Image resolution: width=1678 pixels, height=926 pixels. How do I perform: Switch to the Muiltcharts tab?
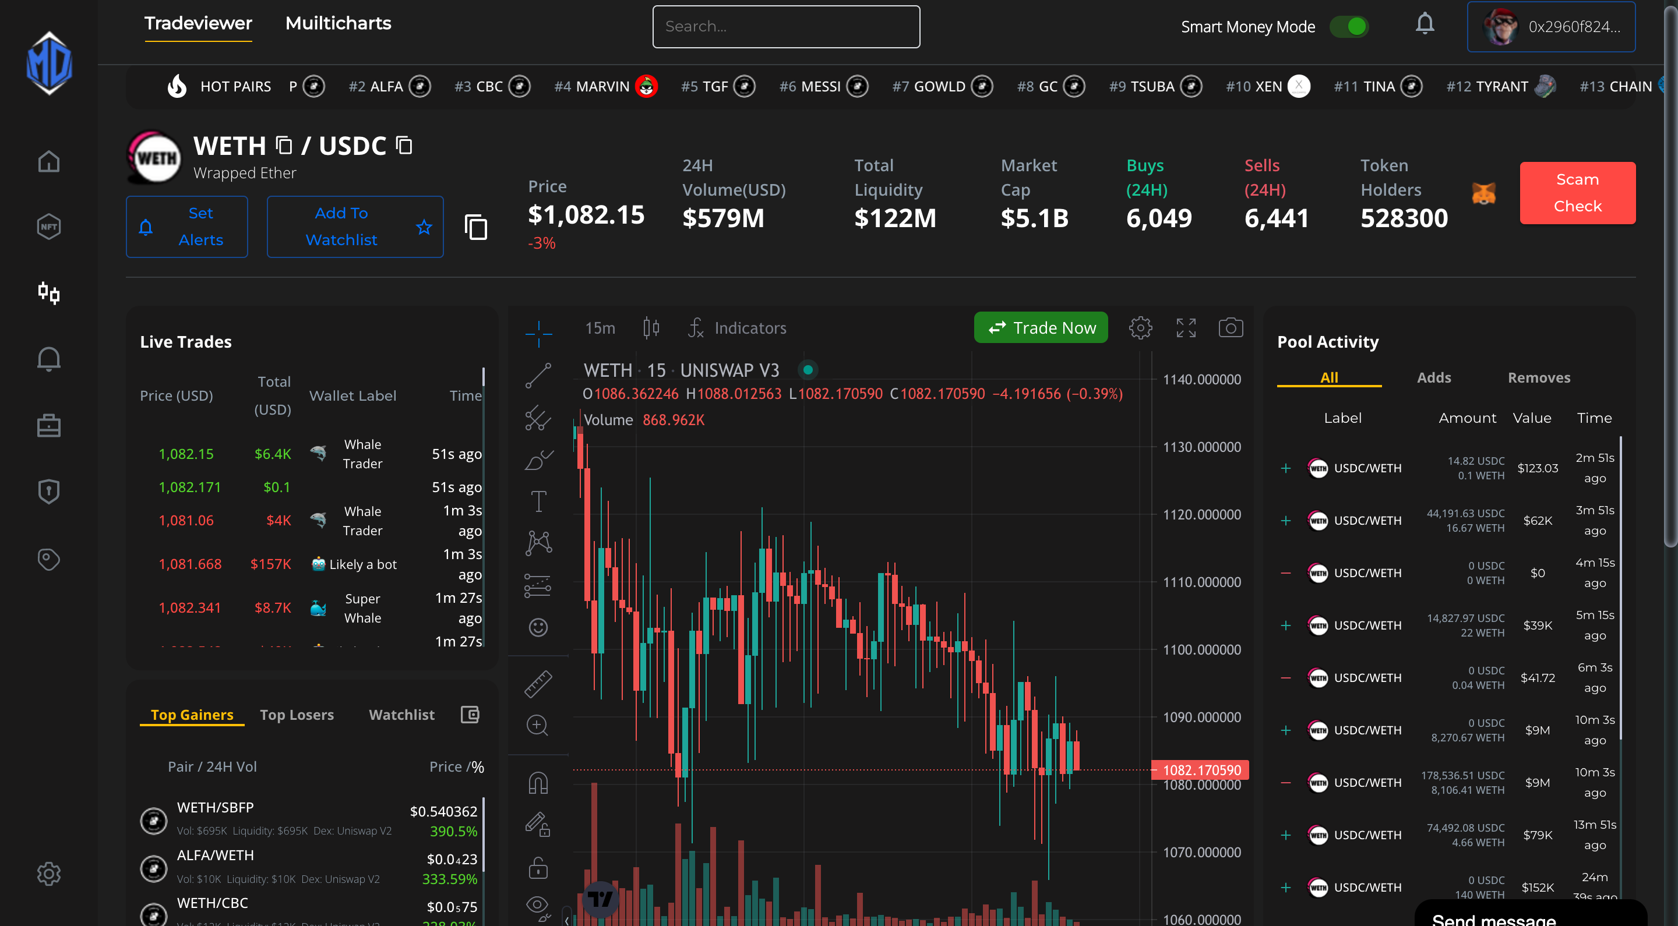(338, 23)
